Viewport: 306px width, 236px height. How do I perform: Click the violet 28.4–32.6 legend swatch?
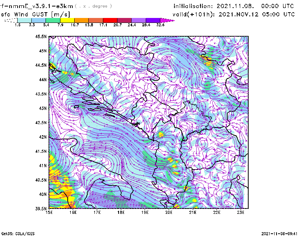[x=153, y=20]
